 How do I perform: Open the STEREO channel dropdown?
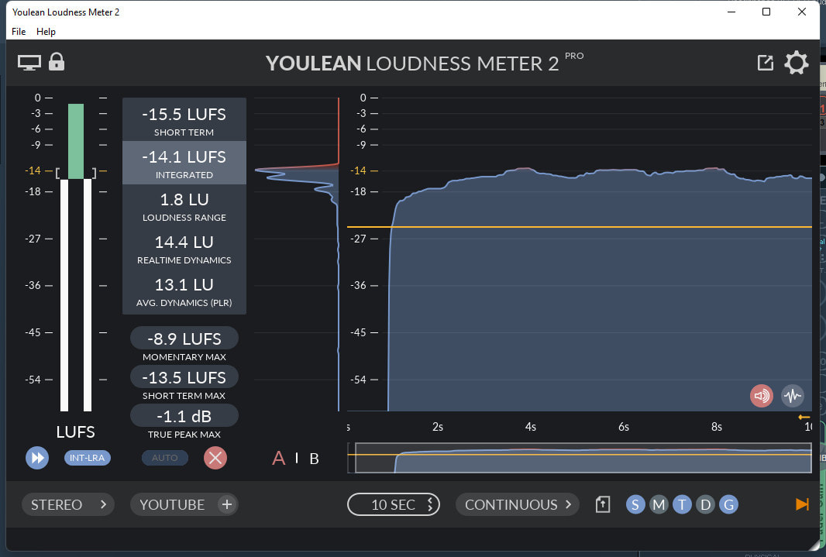pos(68,504)
